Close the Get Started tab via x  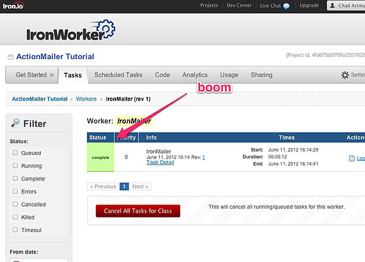point(52,75)
